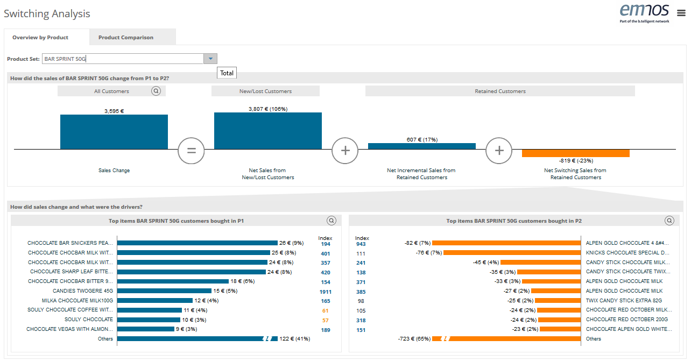Screen dimensions: 691x361
Task: Click the "26 € (9%)" value label
Action: click(292, 243)
